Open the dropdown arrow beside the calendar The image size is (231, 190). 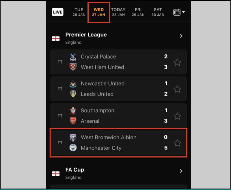(x=183, y=12)
